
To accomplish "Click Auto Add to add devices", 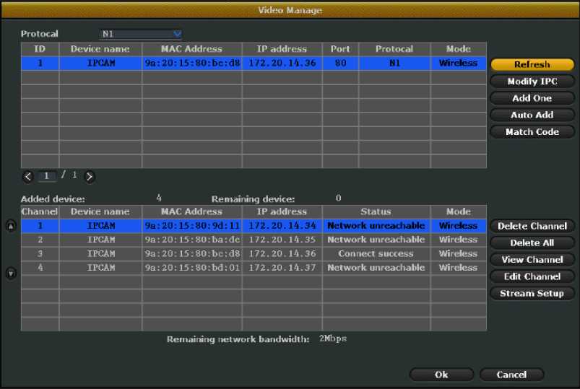I will [532, 115].
